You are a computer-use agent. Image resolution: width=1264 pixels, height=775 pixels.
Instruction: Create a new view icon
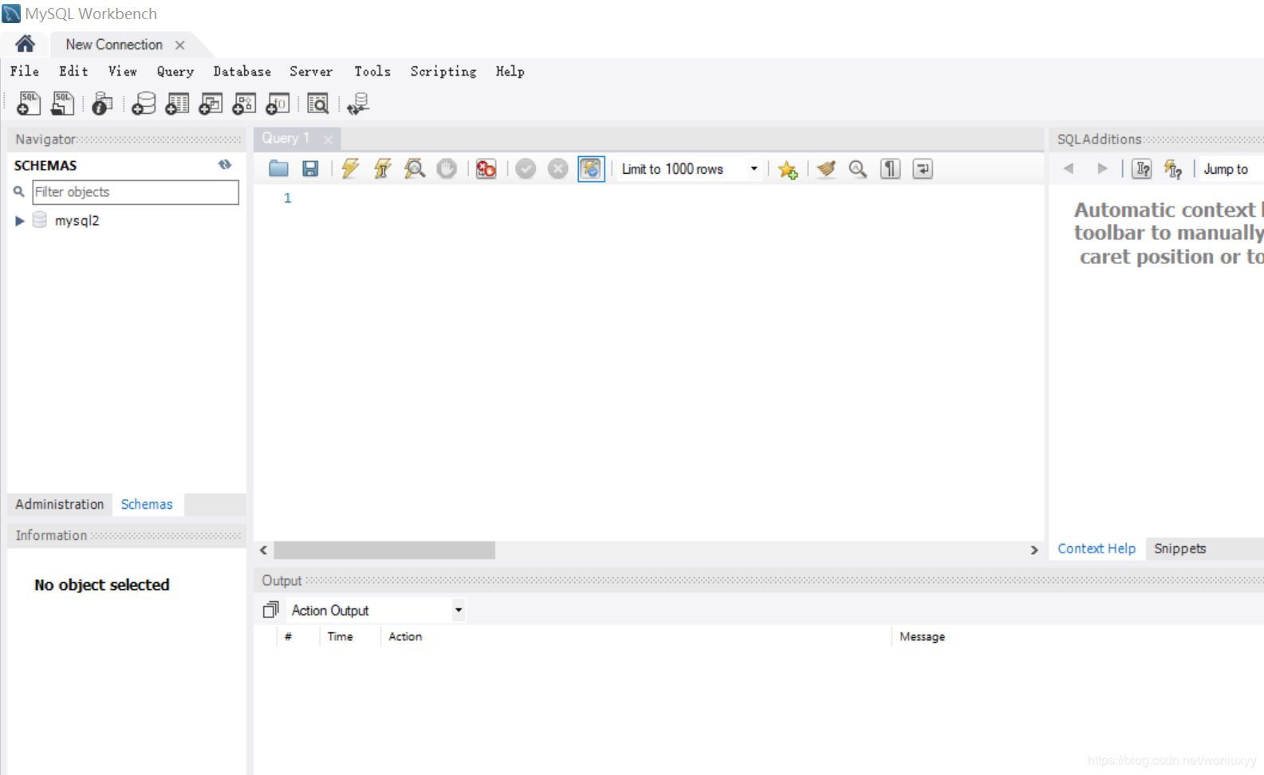(211, 104)
